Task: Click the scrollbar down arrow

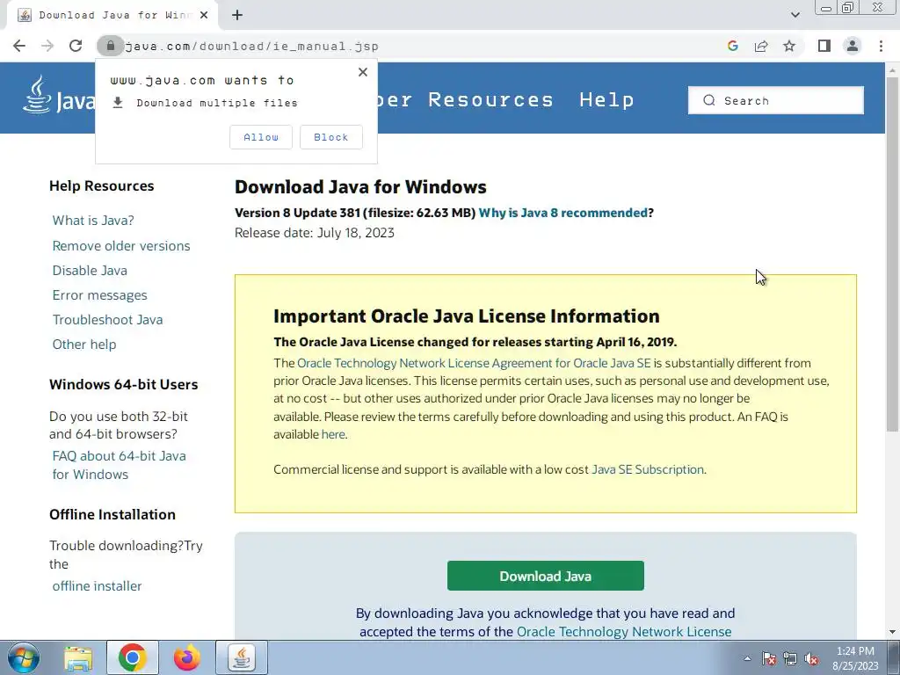Action: point(892,632)
